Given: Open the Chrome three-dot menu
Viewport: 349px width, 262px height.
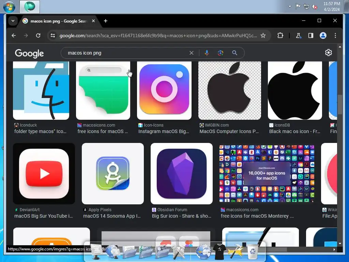Looking at the screenshot, I should [335, 35].
